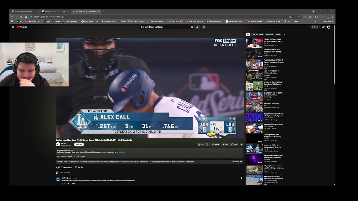Go to YouTube Premium home logo

pos(22,27)
